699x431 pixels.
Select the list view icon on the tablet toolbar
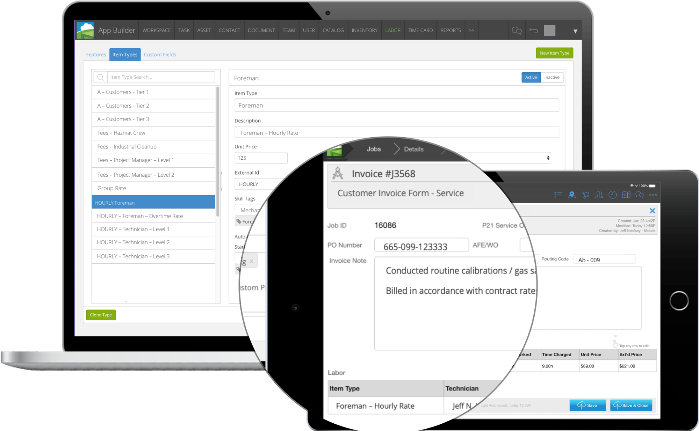pos(559,195)
